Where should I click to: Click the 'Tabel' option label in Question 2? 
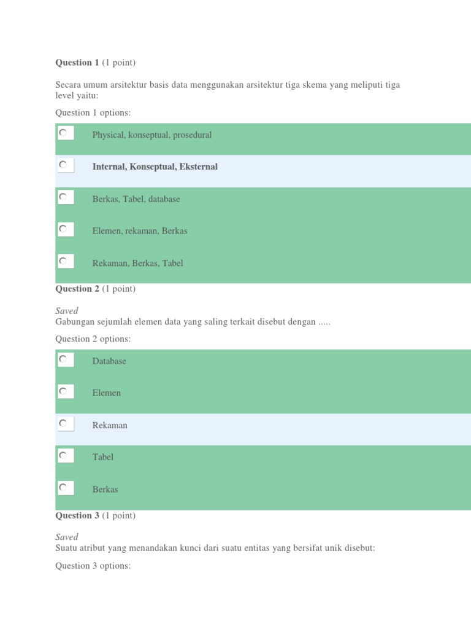(x=103, y=457)
